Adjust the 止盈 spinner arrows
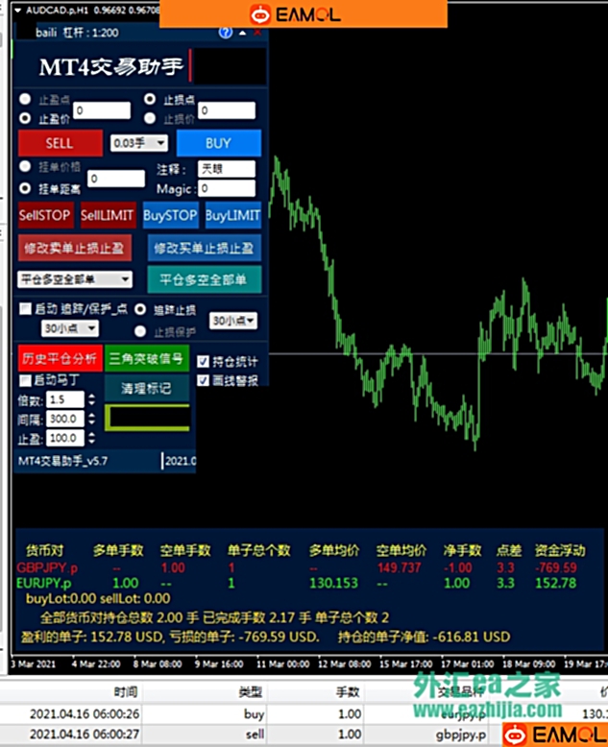This screenshot has height=747, width=608. click(x=91, y=438)
